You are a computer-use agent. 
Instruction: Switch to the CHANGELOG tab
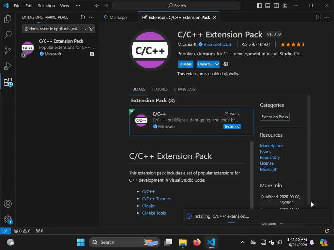click(x=185, y=89)
